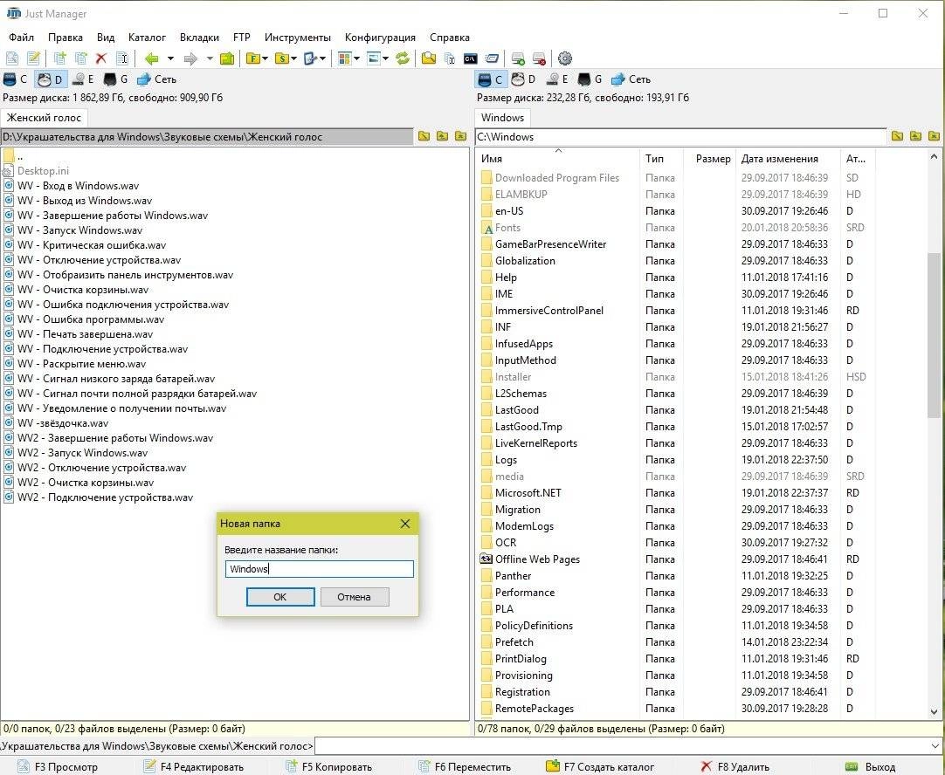
Task: Click the F3 Просмотр button
Action: point(58,766)
